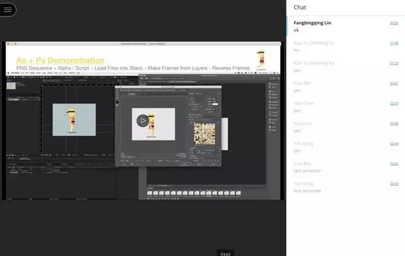Jump to Fangbingqing Lin's message timestamp
This screenshot has height=256, width=405.
(x=394, y=23)
